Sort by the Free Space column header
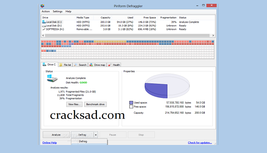The width and height of the screenshot is (267, 153). [x=146, y=18]
